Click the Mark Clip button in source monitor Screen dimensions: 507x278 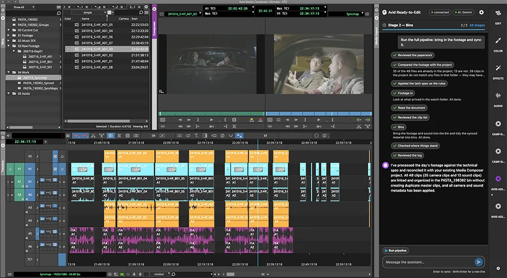(234, 120)
